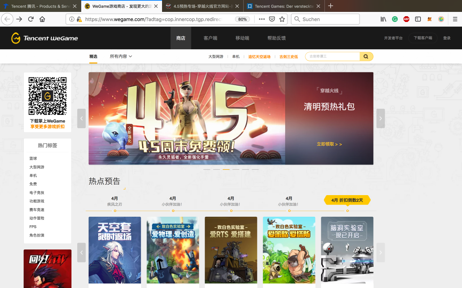
Task: Show site information icon in address bar
Action: (x=71, y=19)
